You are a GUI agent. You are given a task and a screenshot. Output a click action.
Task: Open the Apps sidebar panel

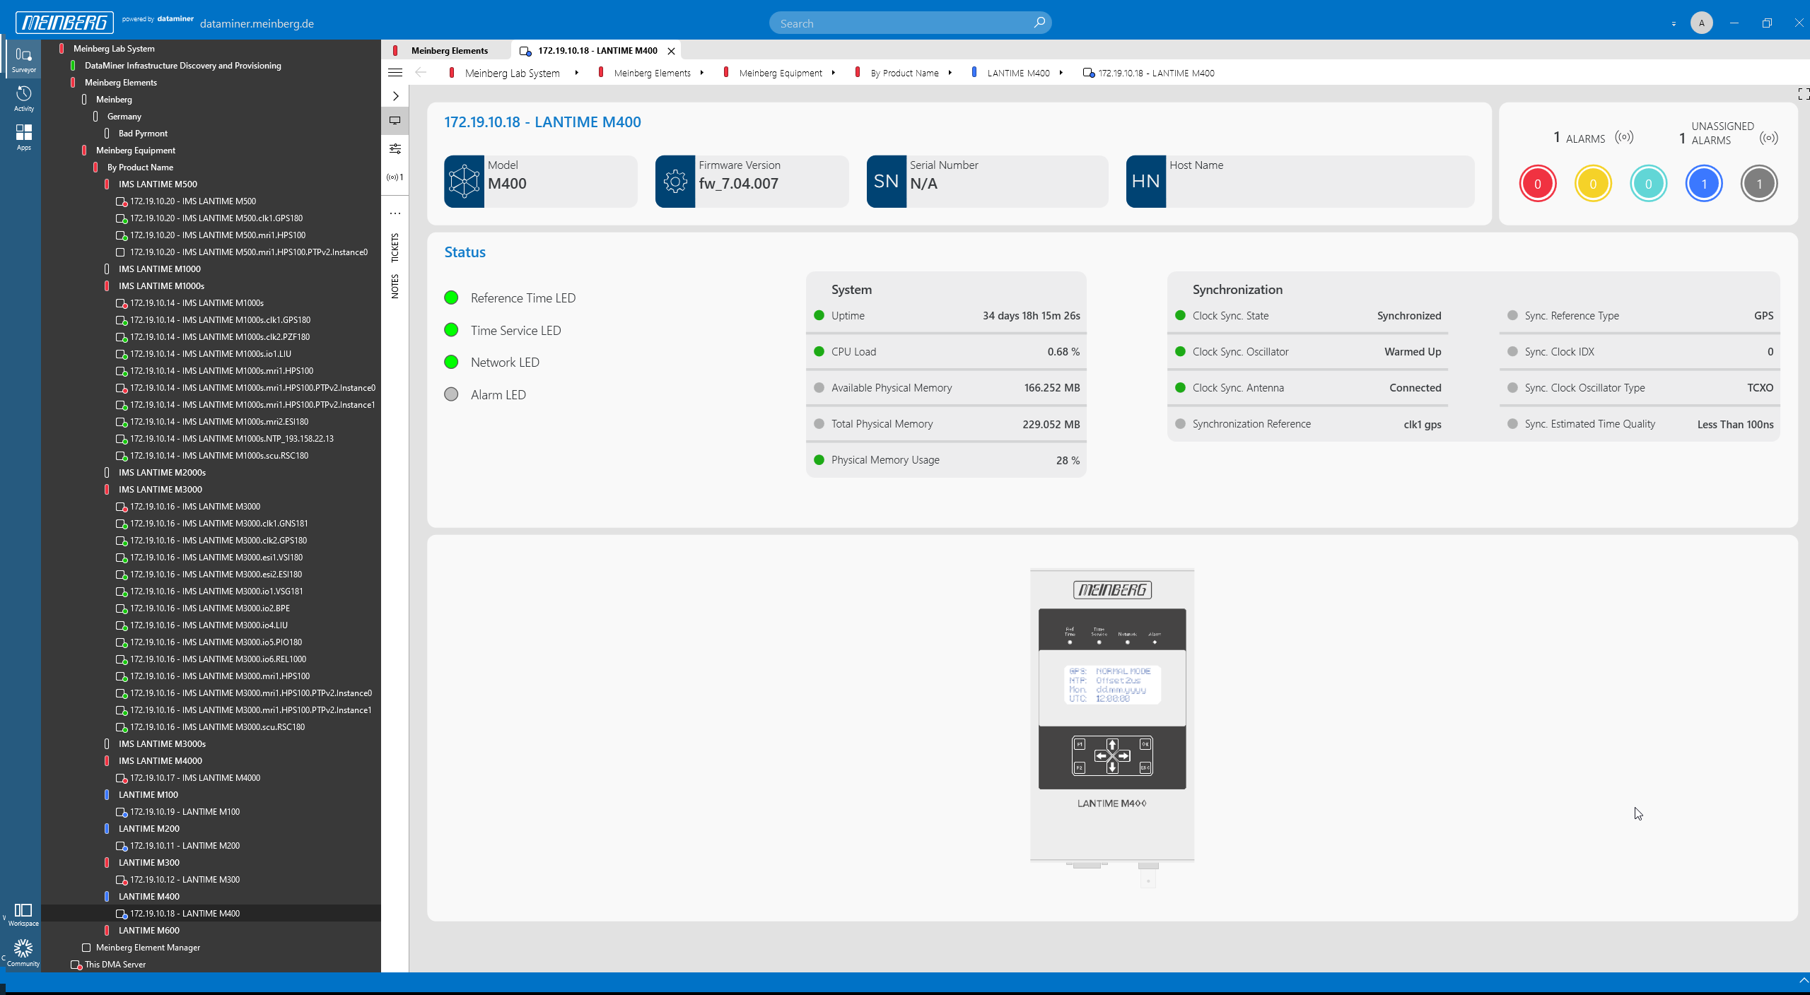tap(23, 138)
